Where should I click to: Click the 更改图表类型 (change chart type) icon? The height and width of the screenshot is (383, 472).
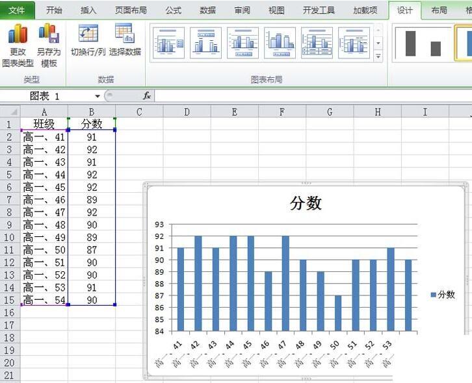click(18, 45)
